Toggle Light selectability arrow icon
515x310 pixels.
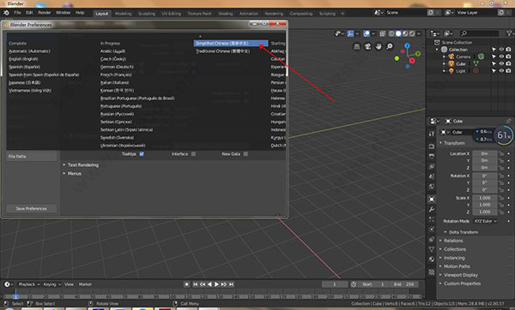494,71
